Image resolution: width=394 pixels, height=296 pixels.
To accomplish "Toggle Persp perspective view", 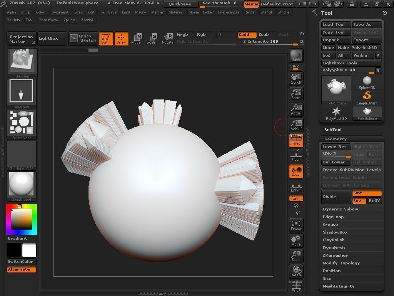I will coord(296,140).
